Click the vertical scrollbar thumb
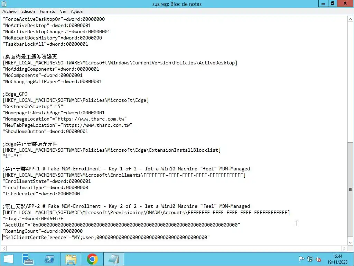This screenshot has height=266, width=354. (x=350, y=189)
